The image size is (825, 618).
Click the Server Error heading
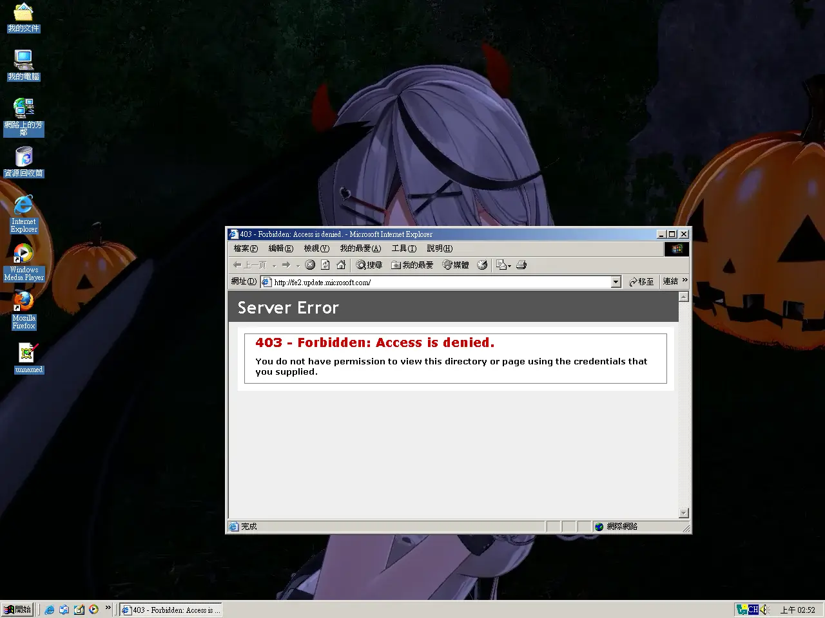(288, 308)
